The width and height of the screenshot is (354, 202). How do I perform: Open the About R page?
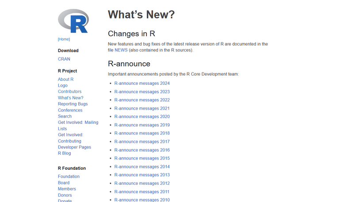(x=65, y=80)
